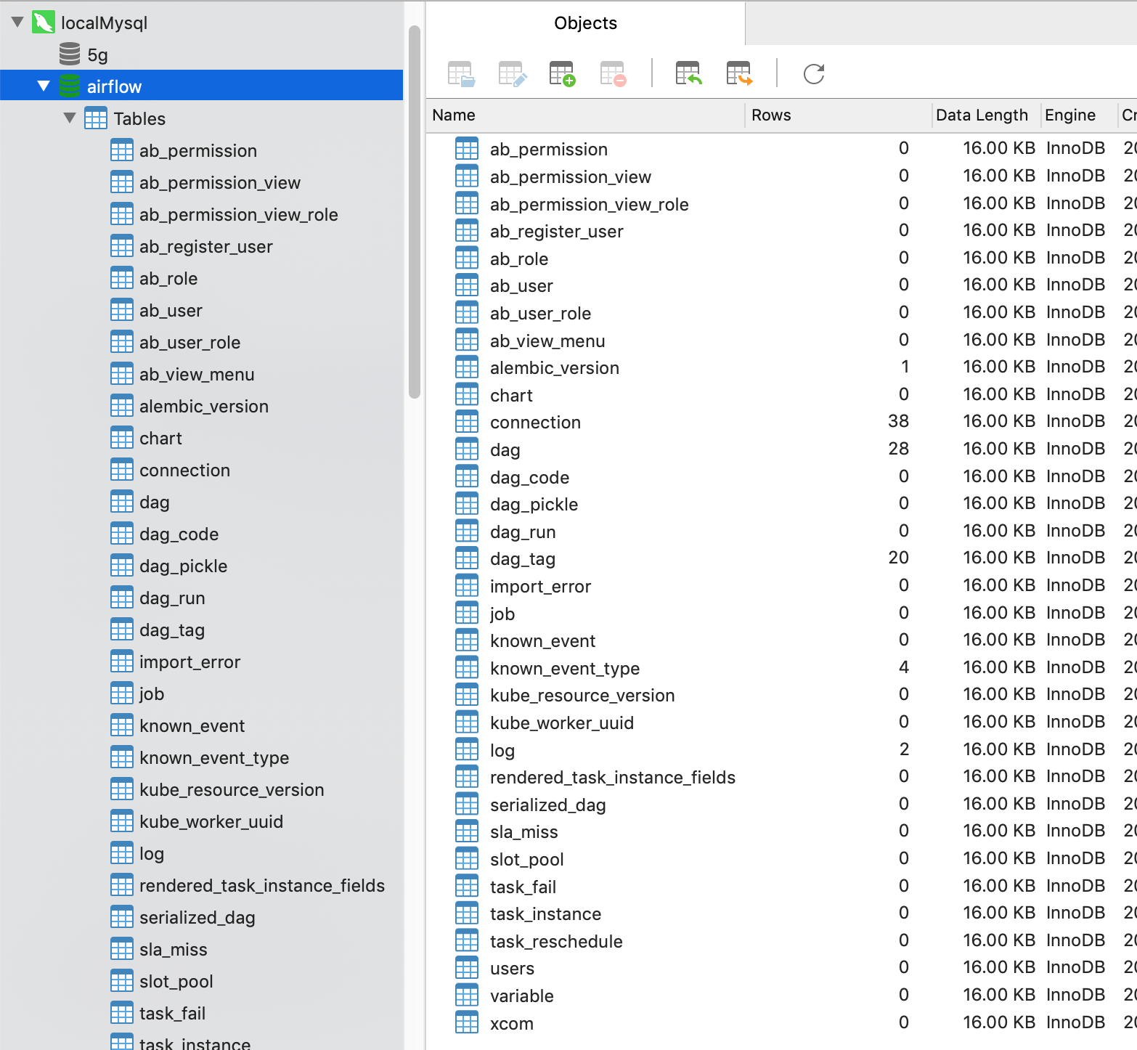The width and height of the screenshot is (1137, 1050).
Task: Select kube_resource_version in the sidebar tree
Action: (232, 789)
